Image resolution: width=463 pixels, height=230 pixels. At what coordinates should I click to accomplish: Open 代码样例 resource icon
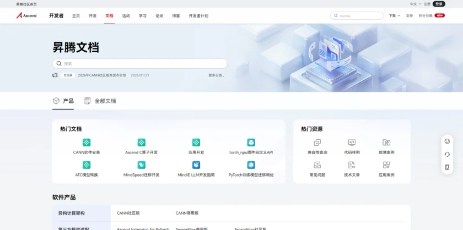352,143
